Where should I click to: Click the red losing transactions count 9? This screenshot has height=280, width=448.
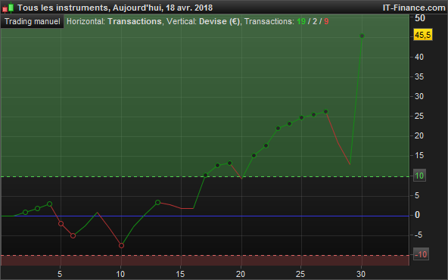pyautogui.click(x=326, y=21)
